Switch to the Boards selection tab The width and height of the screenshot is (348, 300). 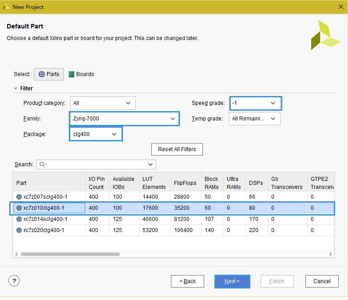(82, 74)
